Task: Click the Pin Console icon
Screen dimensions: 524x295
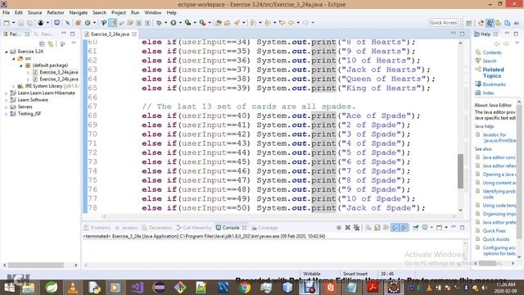Action: [415, 228]
